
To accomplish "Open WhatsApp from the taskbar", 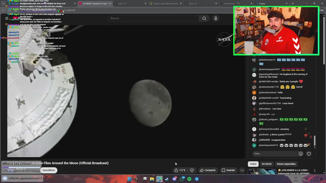I will (x=182, y=179).
